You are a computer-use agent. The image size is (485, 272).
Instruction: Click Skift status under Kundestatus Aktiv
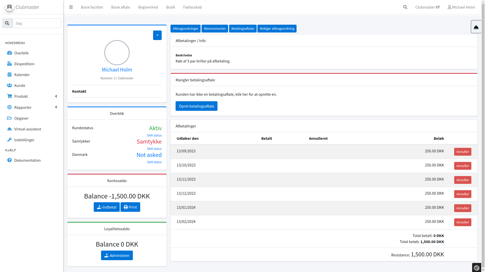click(x=154, y=135)
